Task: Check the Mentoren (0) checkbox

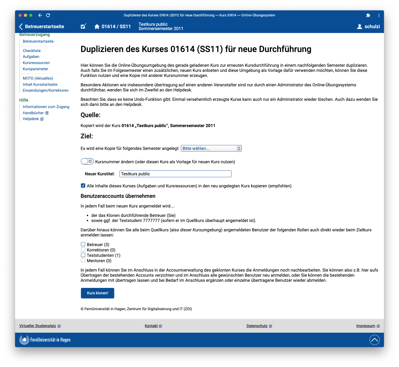Action: click(83, 260)
